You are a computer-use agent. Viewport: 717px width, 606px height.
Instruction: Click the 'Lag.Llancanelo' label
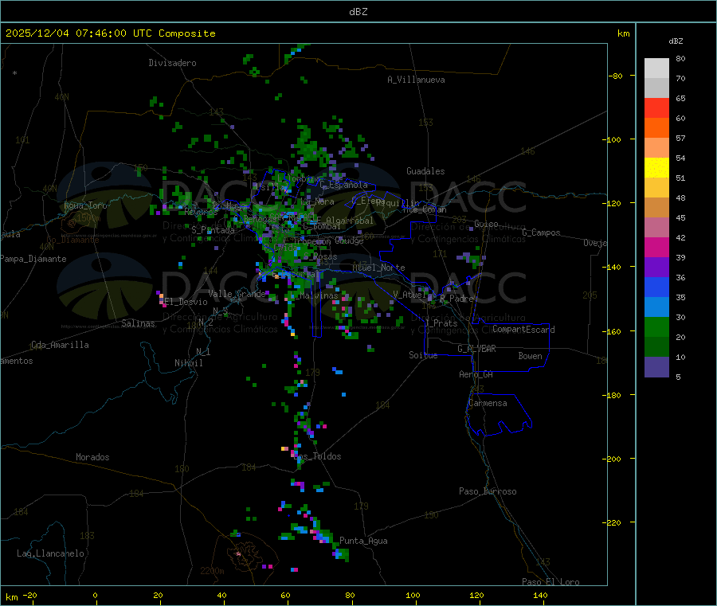coord(51,553)
